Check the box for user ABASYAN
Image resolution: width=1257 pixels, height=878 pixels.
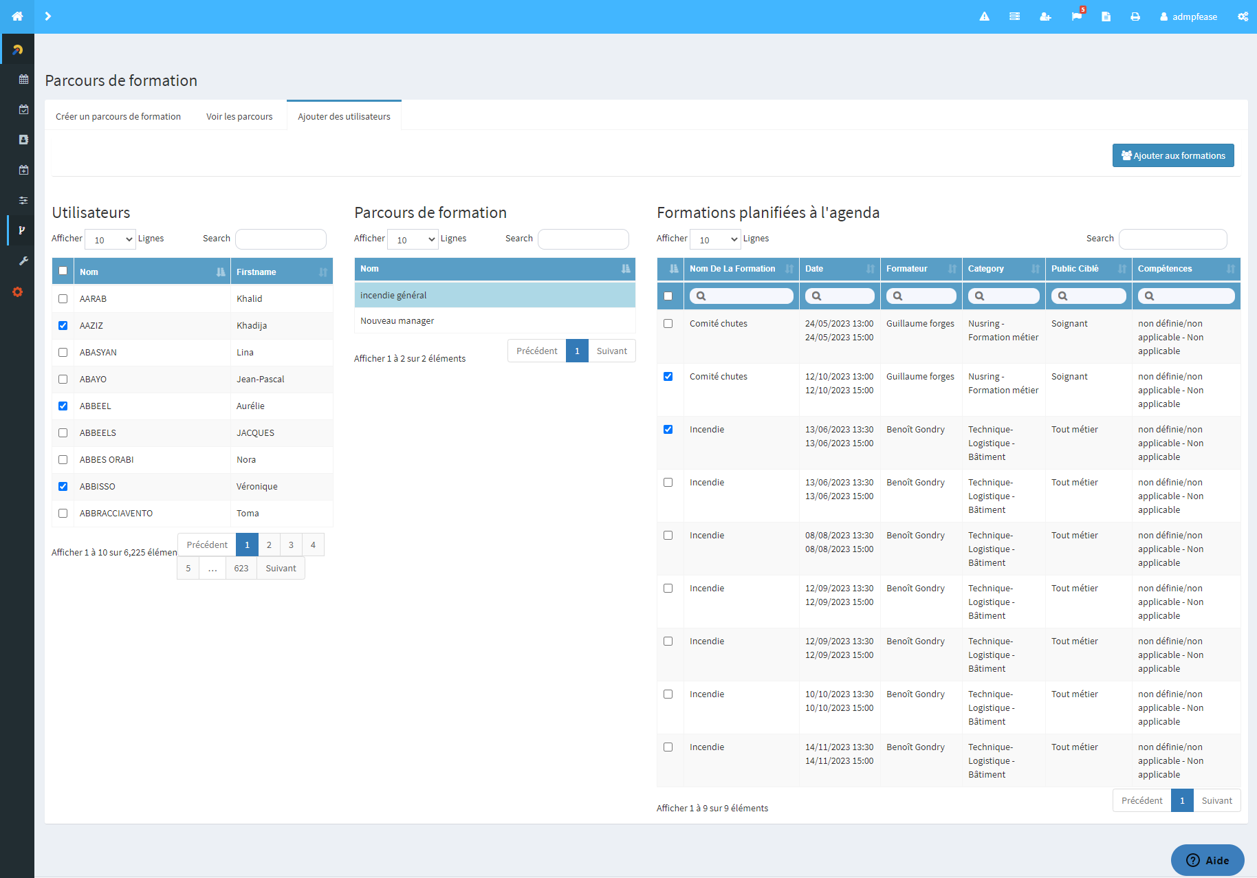(x=63, y=352)
